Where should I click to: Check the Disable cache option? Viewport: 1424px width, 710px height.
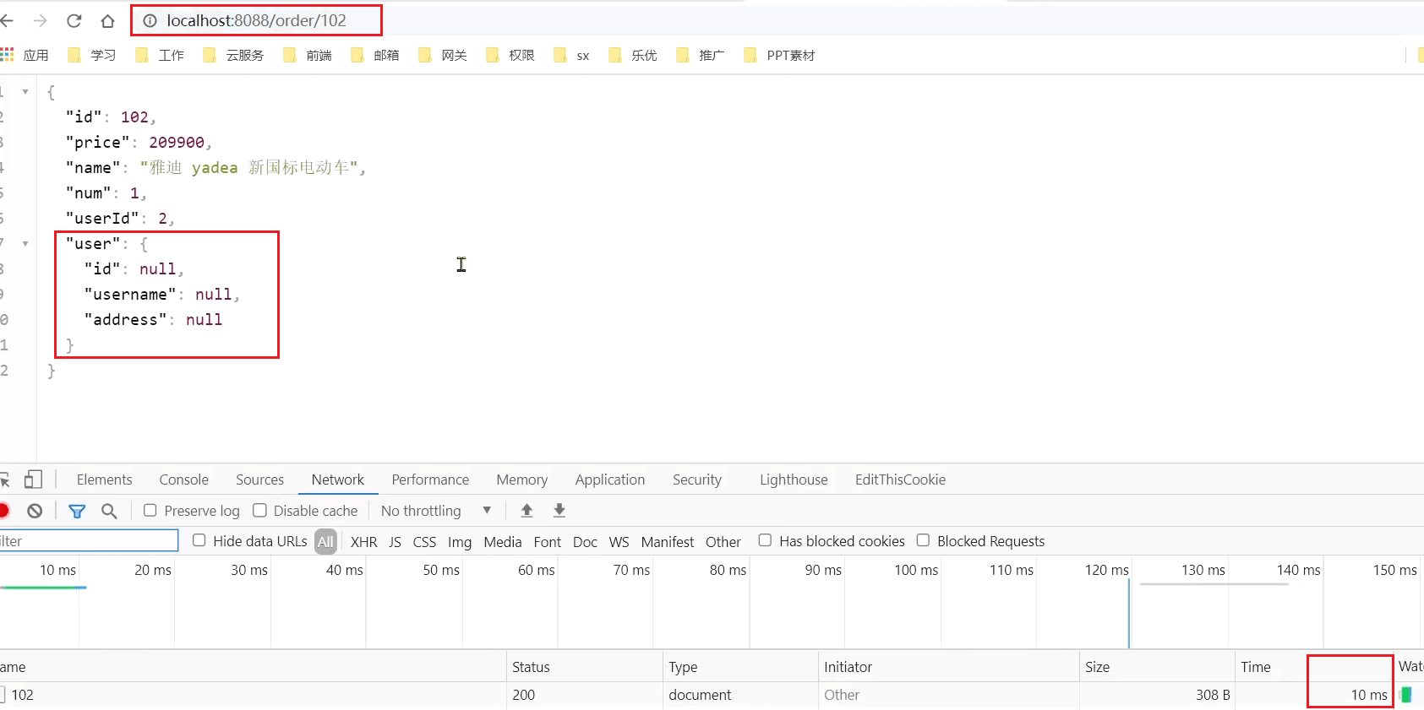(x=260, y=511)
